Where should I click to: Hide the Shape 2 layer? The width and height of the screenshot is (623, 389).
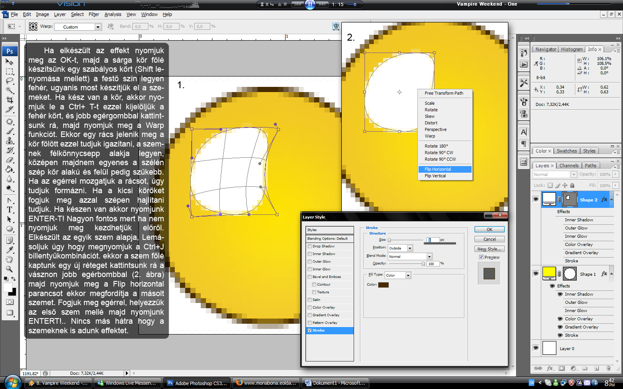(536, 199)
